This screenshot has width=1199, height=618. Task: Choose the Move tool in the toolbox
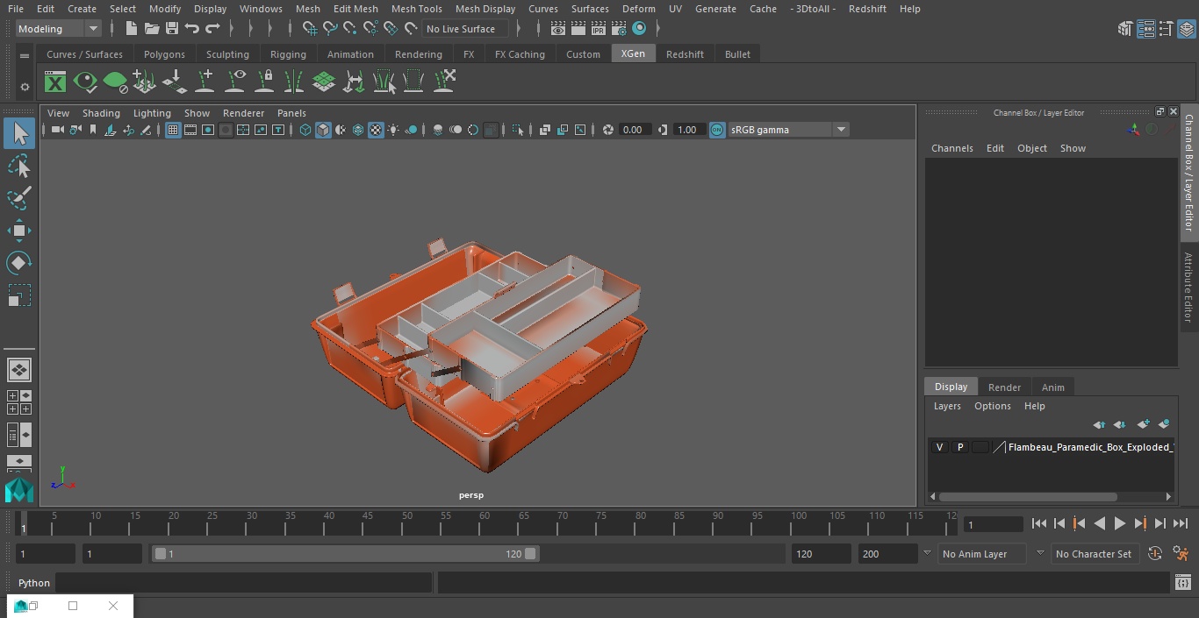[18, 231]
